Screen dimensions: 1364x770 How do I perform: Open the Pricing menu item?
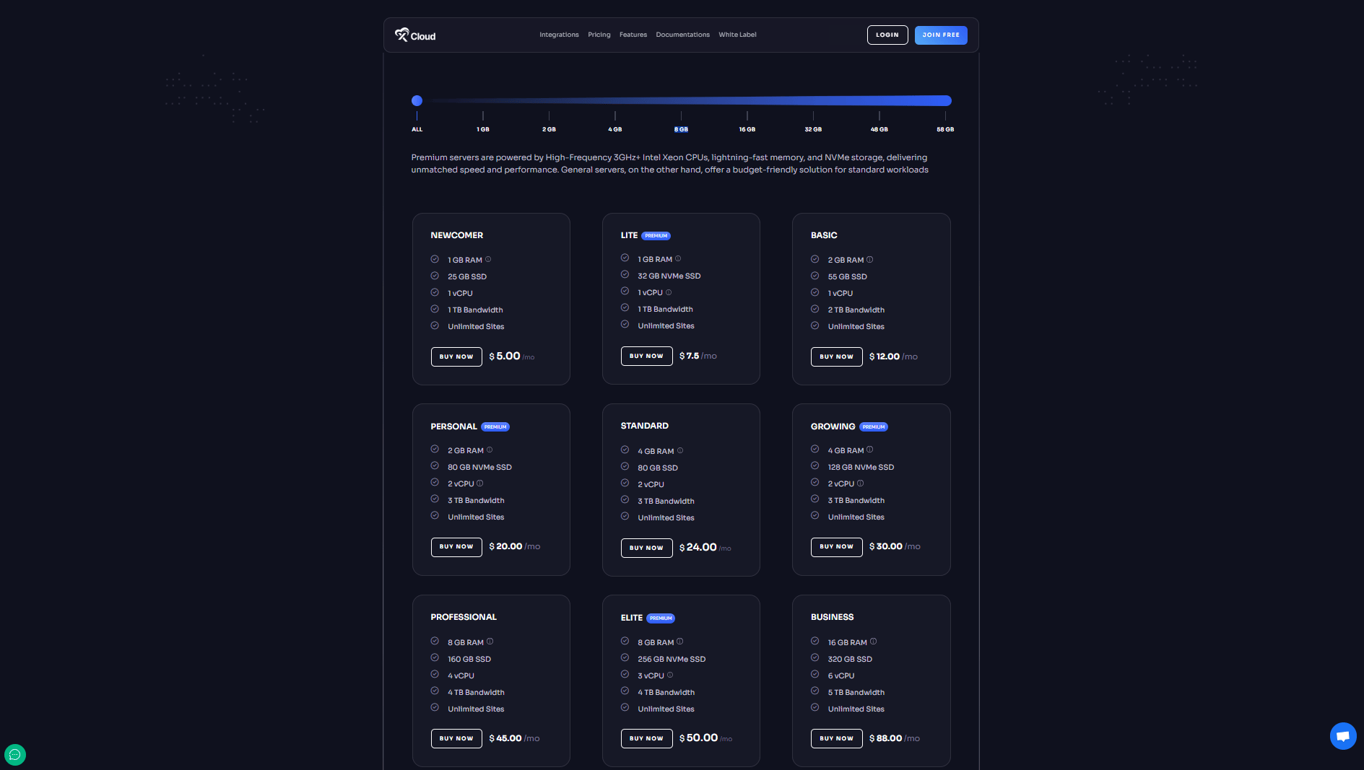(599, 34)
